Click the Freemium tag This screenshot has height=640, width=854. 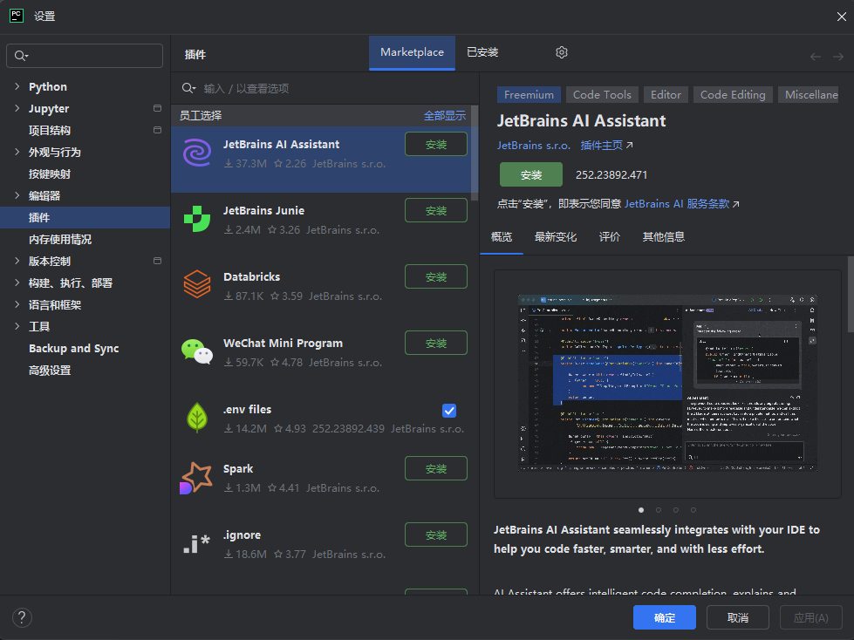point(529,95)
